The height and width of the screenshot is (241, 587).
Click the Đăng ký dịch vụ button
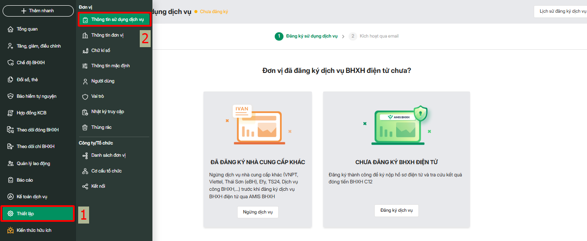point(397,210)
